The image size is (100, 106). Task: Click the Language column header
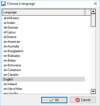[x=43, y=12]
